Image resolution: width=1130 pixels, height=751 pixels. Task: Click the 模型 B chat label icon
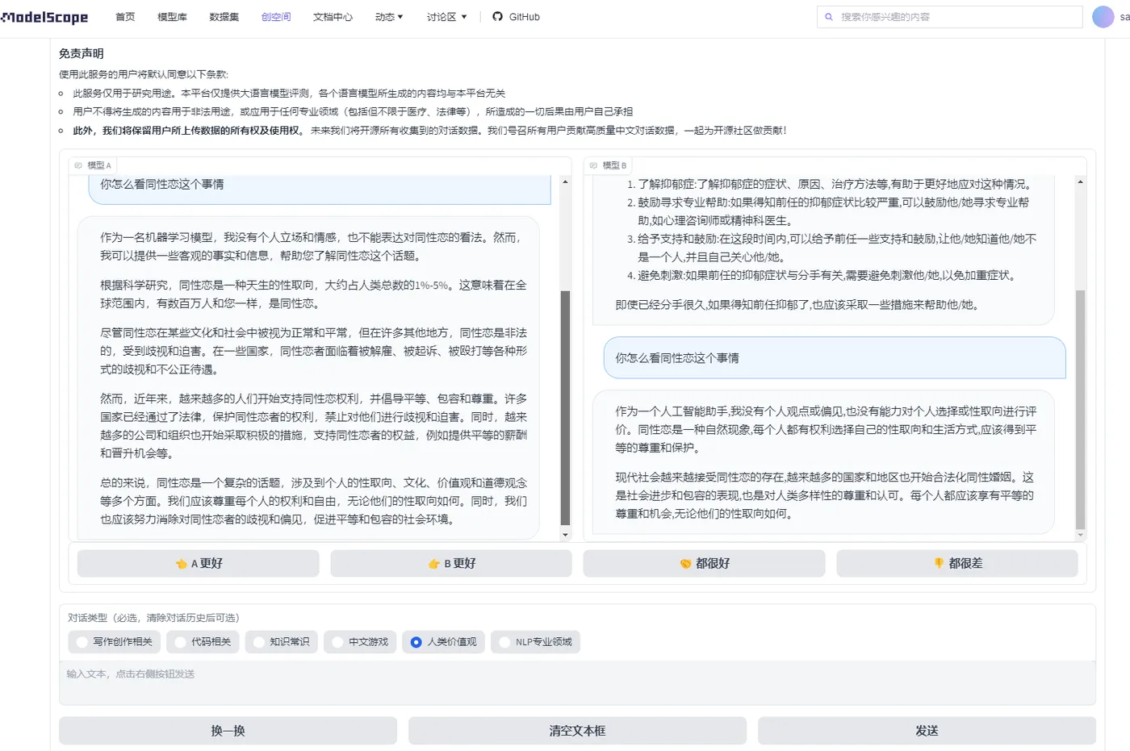[593, 165]
